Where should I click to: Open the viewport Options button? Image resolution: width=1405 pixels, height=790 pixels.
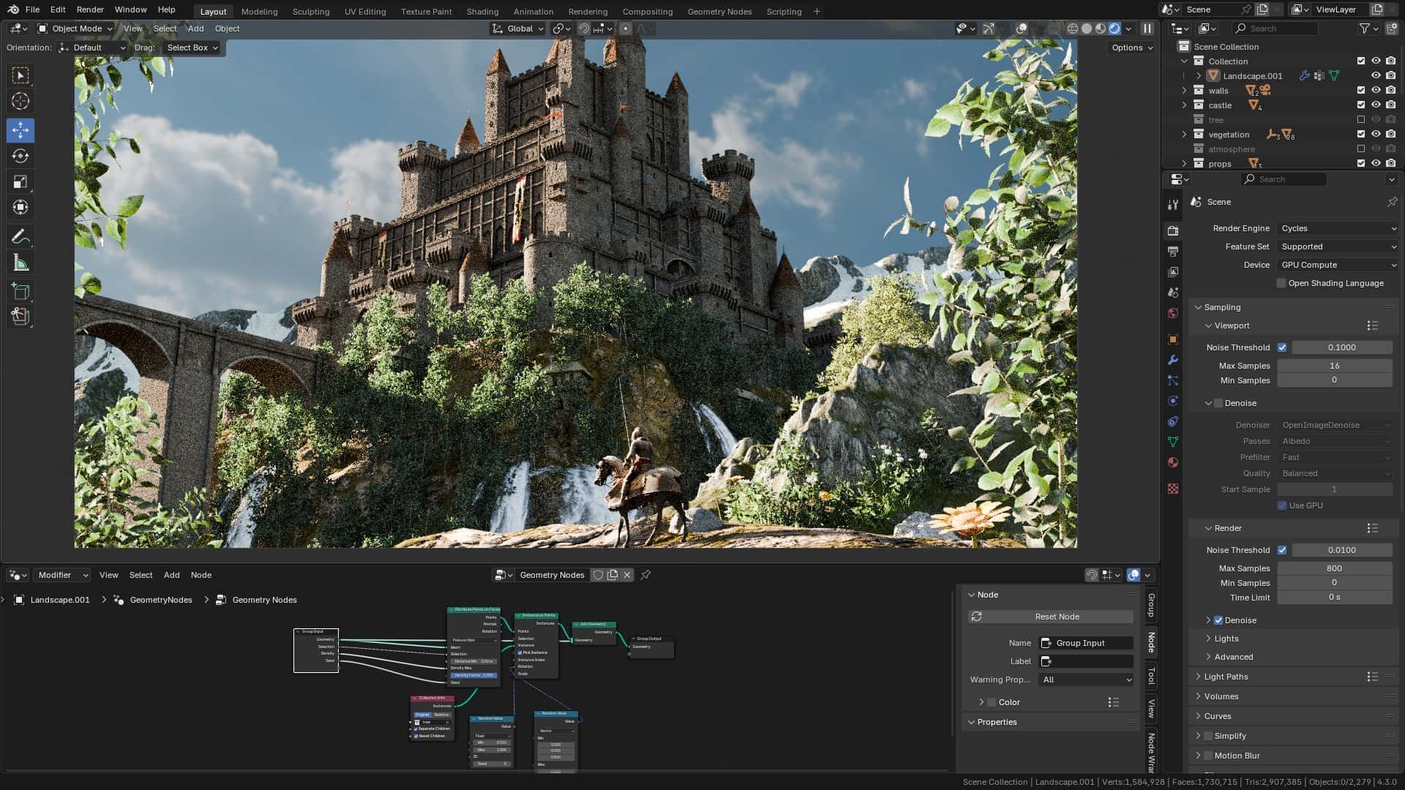[x=1131, y=48]
